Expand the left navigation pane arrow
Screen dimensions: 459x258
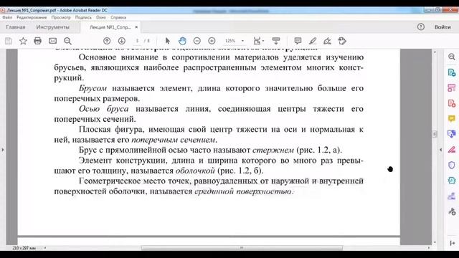point(3,150)
